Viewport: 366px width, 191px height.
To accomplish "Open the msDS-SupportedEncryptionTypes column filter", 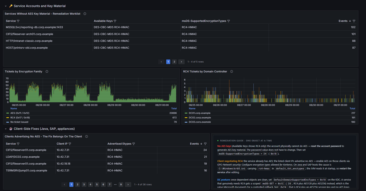I will [x=228, y=21].
